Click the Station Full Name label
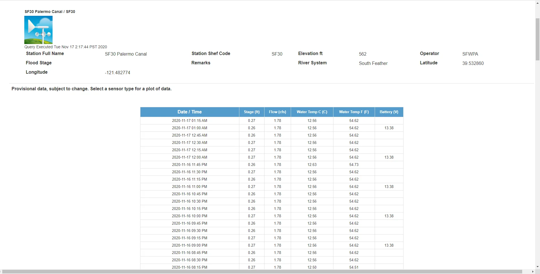Viewport: 540px width, 274px height. 45,53
